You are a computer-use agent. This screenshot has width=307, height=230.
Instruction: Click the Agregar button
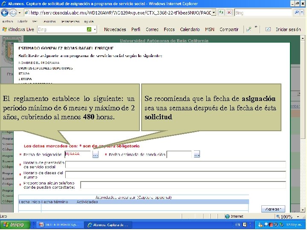pos(273,209)
